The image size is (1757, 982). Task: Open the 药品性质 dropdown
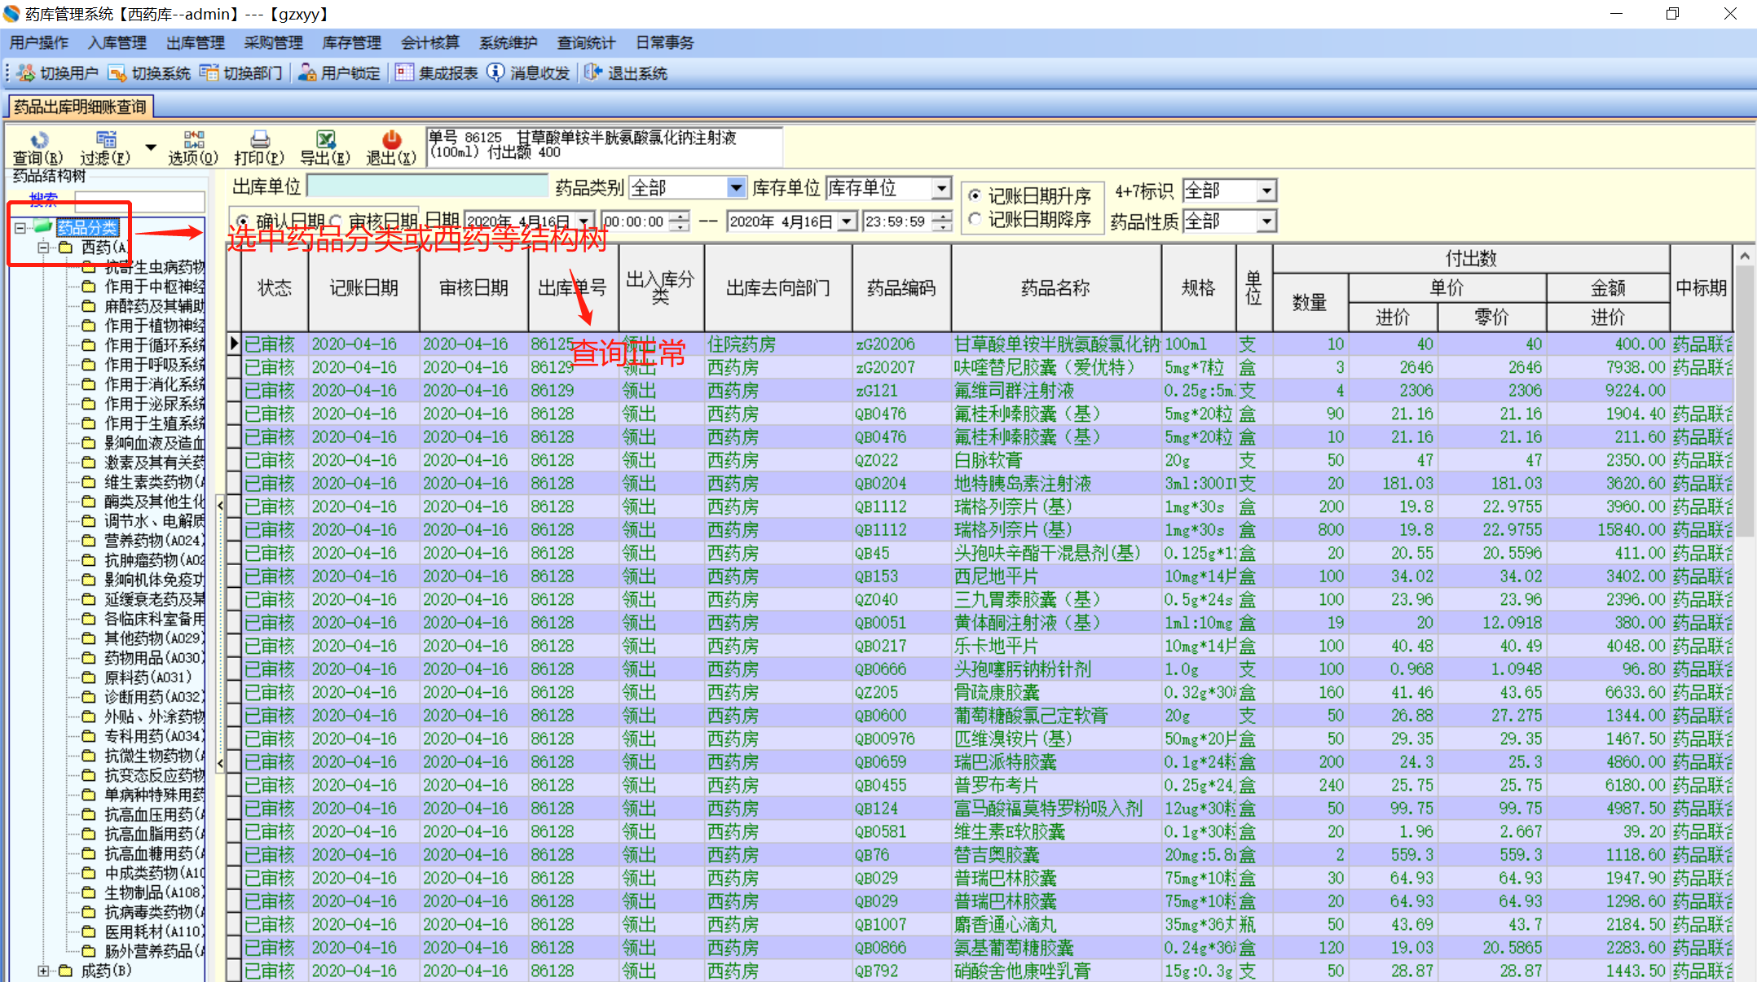point(1266,221)
